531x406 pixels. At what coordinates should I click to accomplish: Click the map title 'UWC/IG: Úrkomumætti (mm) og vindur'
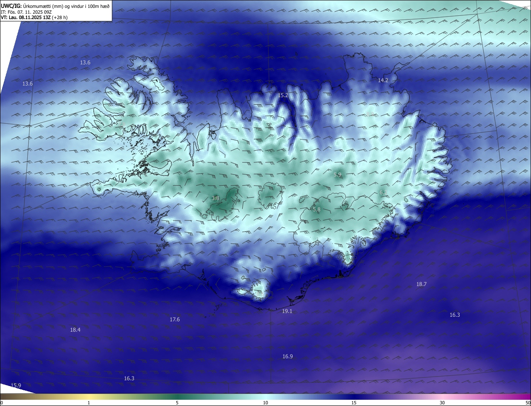coord(55,6)
